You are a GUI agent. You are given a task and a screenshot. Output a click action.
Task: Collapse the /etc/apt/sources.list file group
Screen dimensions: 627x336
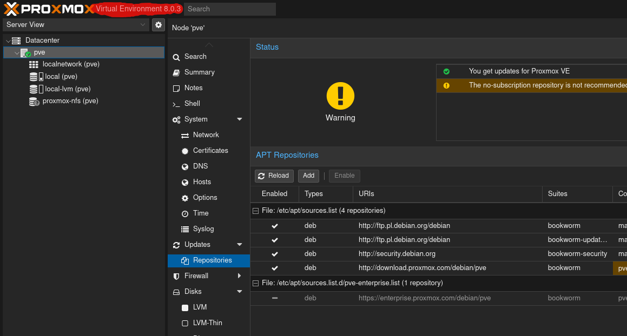point(256,211)
